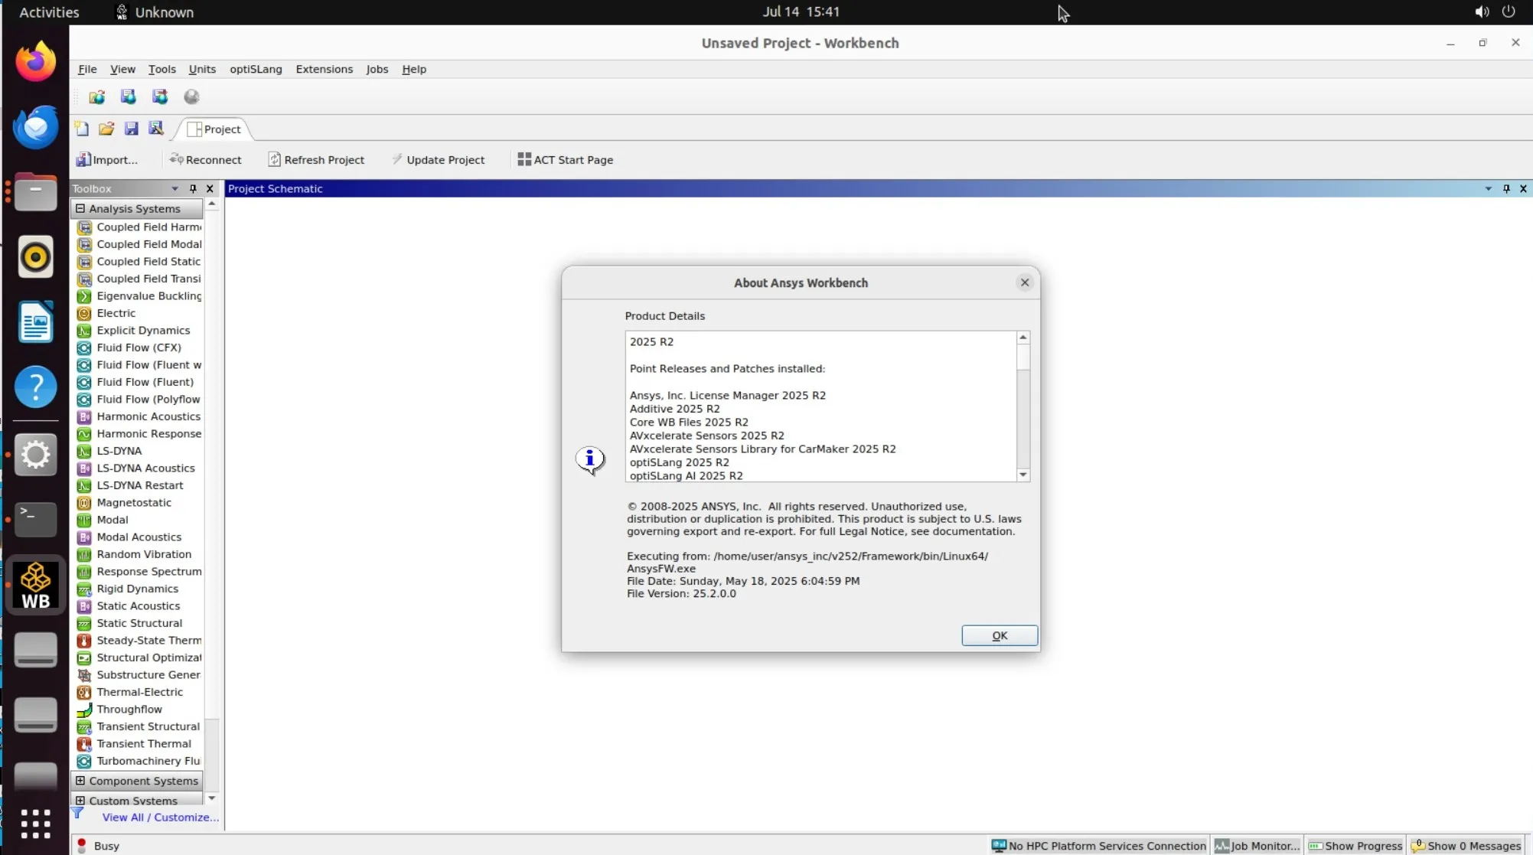Click the New project icon in the toolbar

pos(82,129)
